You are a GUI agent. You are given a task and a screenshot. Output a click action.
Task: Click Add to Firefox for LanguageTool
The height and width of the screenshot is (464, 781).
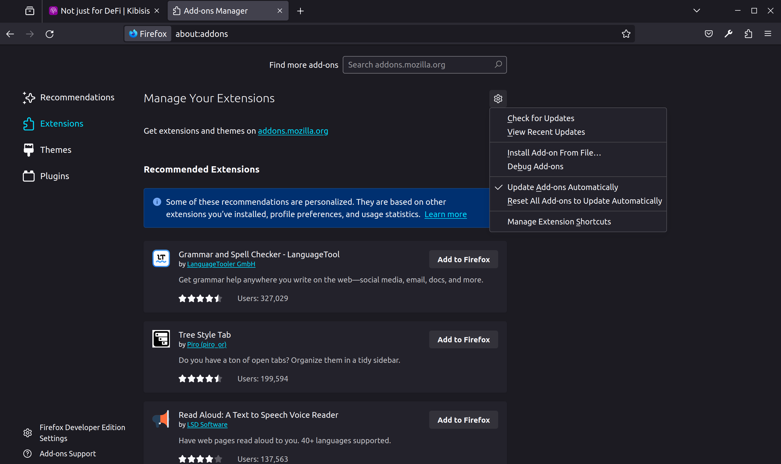[463, 259]
